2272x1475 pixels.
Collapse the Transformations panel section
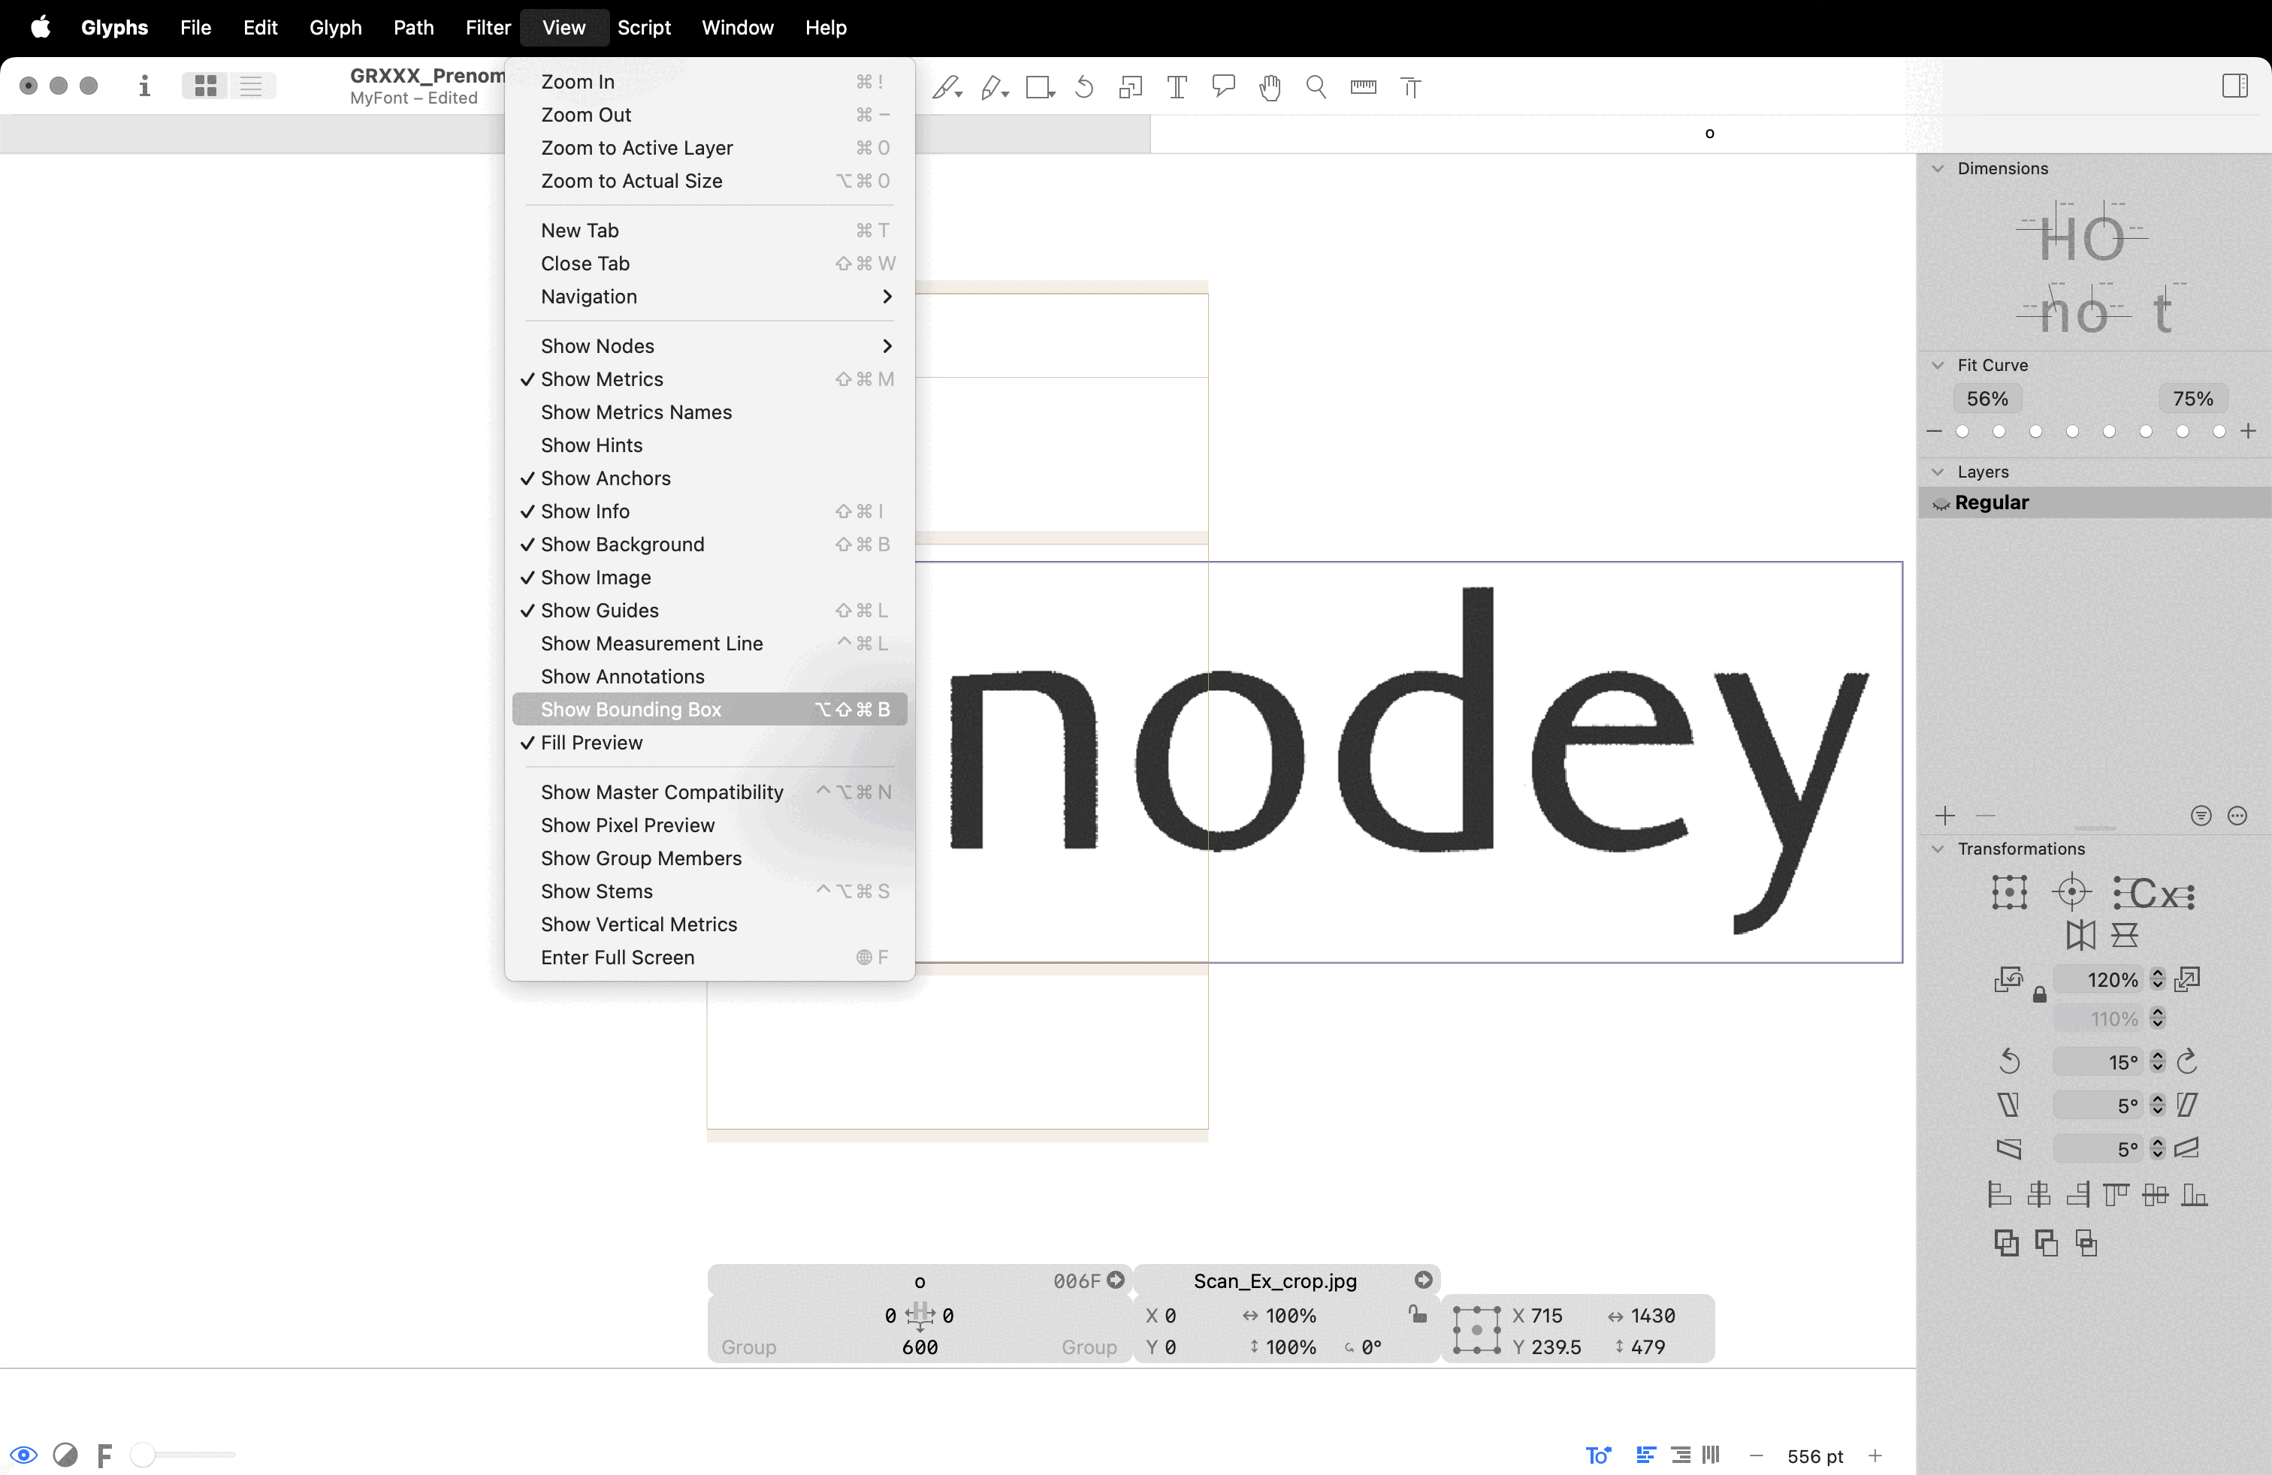coord(1938,848)
